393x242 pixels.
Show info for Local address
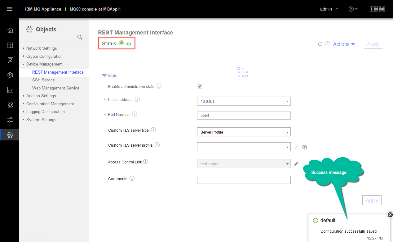[x=137, y=99]
